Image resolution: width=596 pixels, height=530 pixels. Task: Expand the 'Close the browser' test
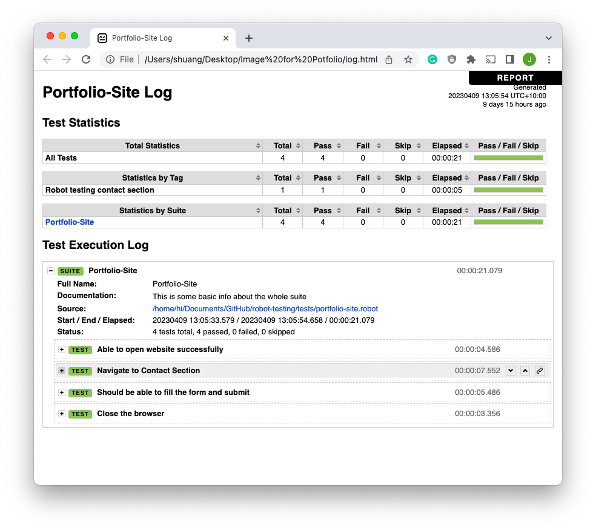[62, 414]
